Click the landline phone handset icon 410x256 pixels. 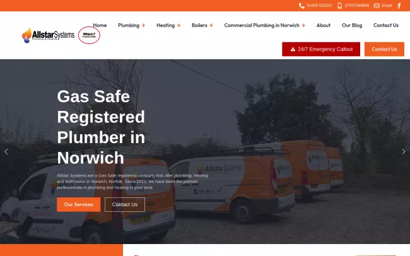[x=302, y=6]
